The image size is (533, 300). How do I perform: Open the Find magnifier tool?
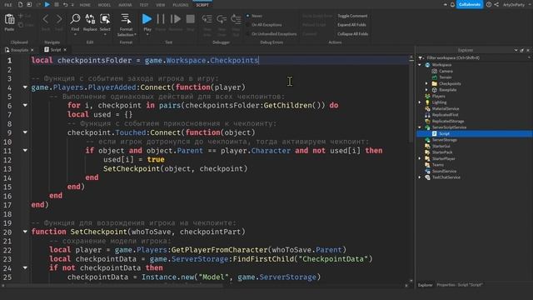[x=75, y=19]
